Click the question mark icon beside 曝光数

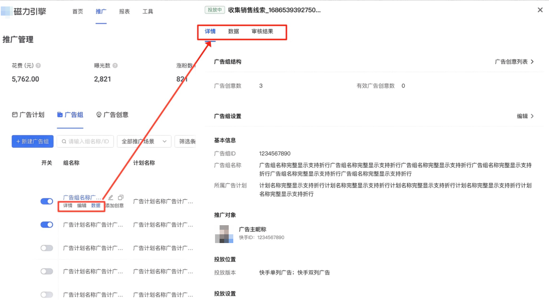[x=114, y=65]
